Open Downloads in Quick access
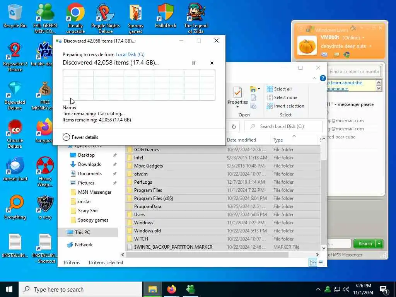Screen dimensions: 396x297 click(89, 164)
